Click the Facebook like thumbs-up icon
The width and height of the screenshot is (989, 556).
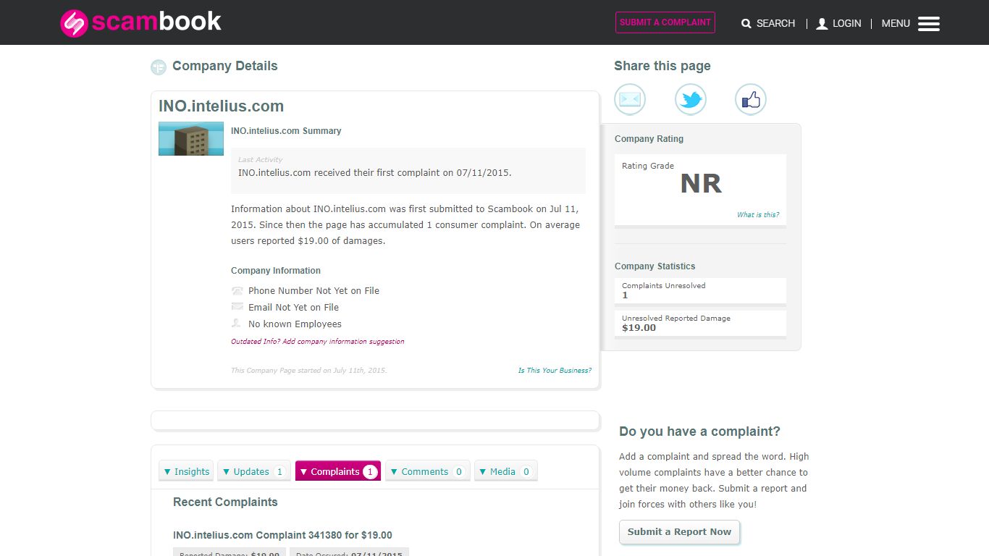tap(751, 99)
